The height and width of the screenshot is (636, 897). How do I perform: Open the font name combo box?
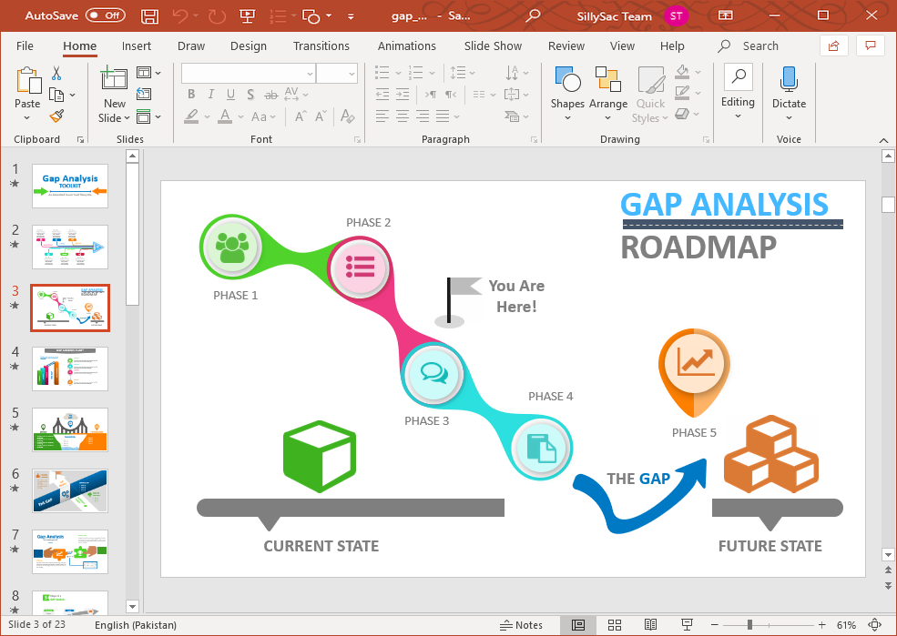[248, 74]
